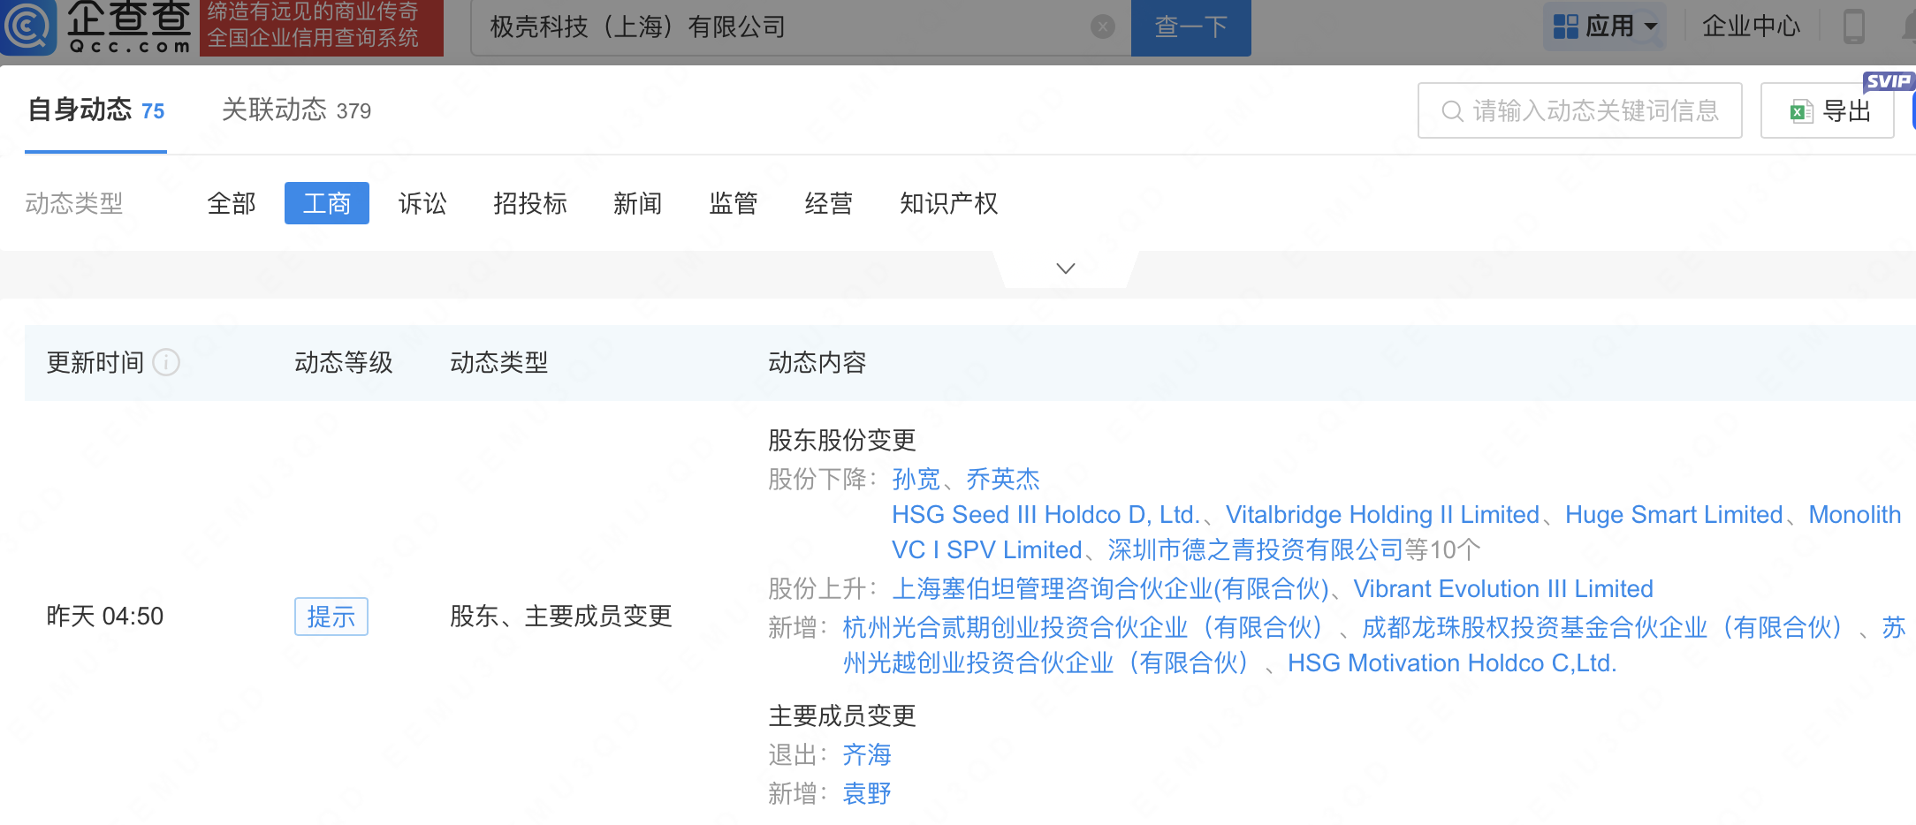This screenshot has width=1916, height=825.
Task: Click the magnifier icon in keyword search
Action: 1451,111
